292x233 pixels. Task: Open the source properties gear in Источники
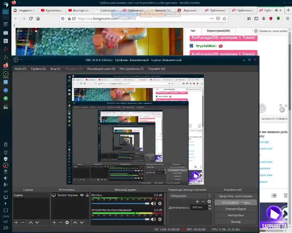pos(67,222)
